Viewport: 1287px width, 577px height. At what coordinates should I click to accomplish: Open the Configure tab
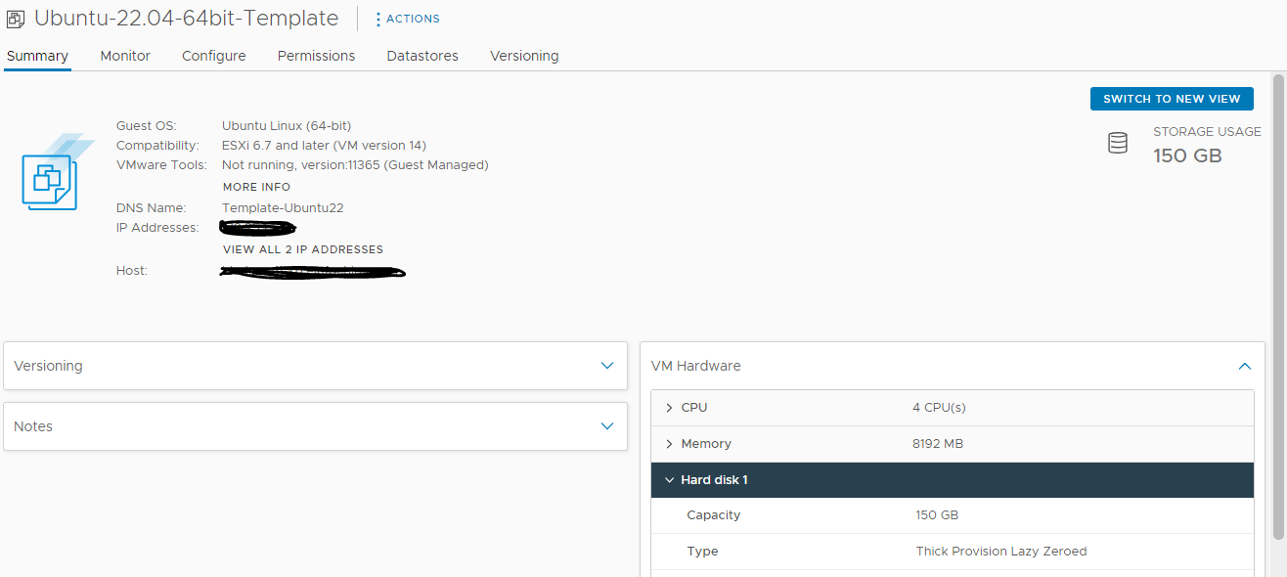(x=213, y=56)
